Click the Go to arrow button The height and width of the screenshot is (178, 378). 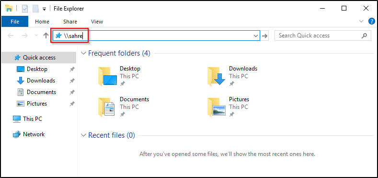point(265,36)
